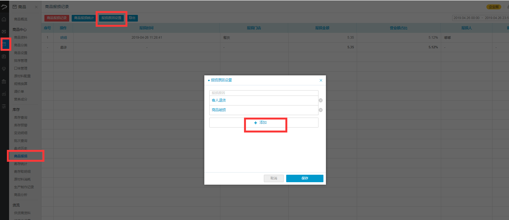Screen dimensions: 509x220
Task: Click the 报损金额 column header
Action: [322, 28]
